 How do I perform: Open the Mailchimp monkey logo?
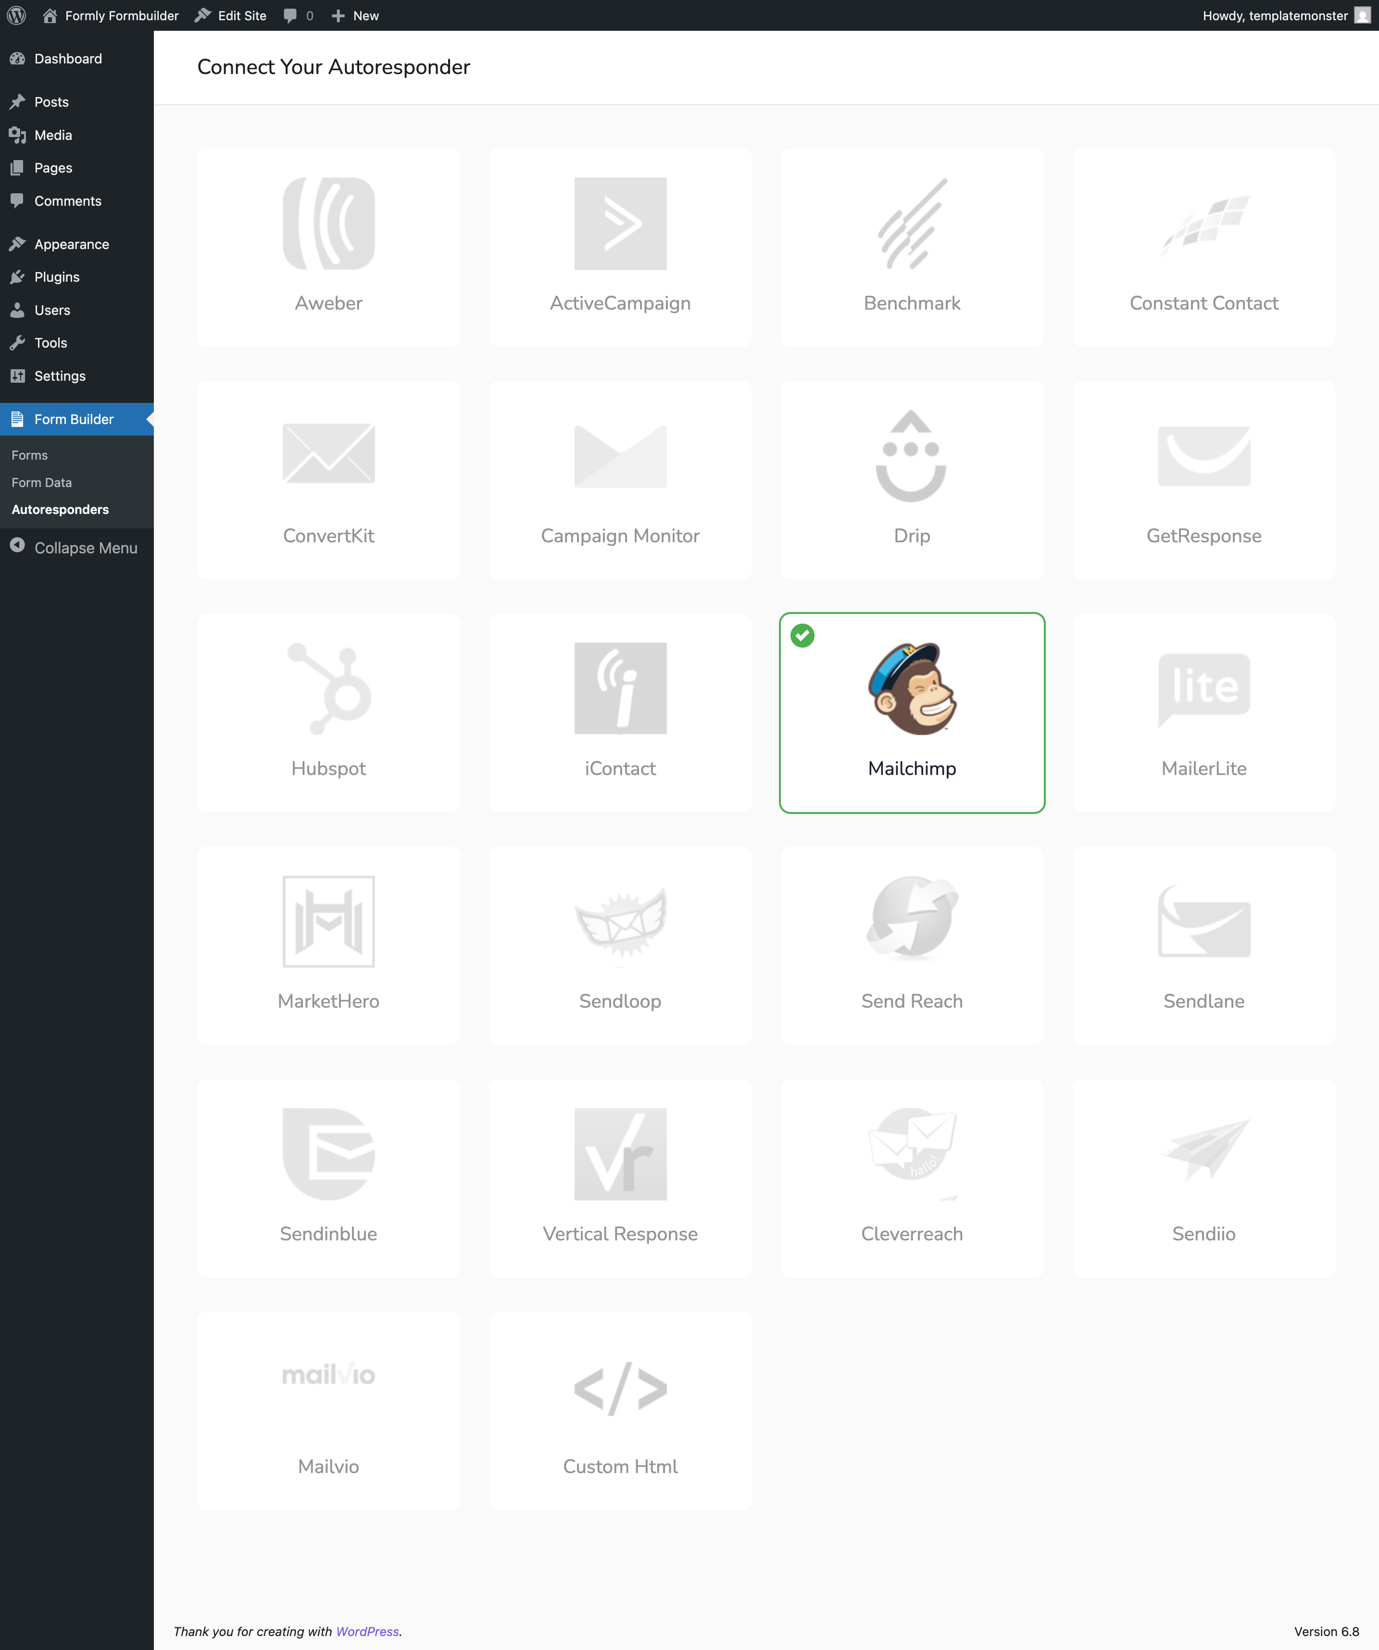[912, 688]
